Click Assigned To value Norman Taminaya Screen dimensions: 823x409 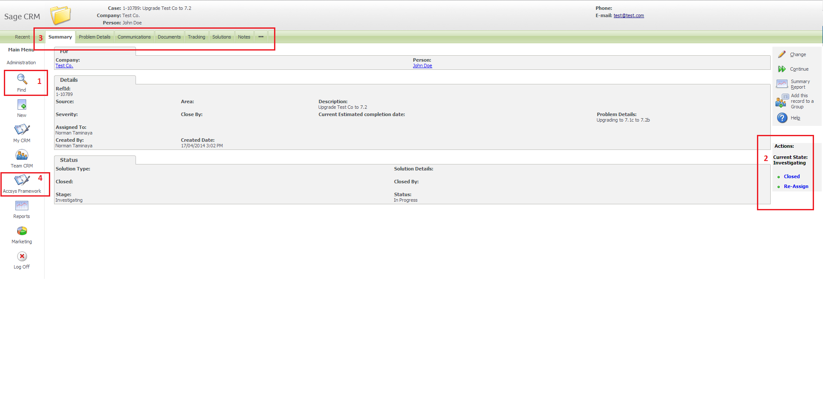tap(74, 133)
